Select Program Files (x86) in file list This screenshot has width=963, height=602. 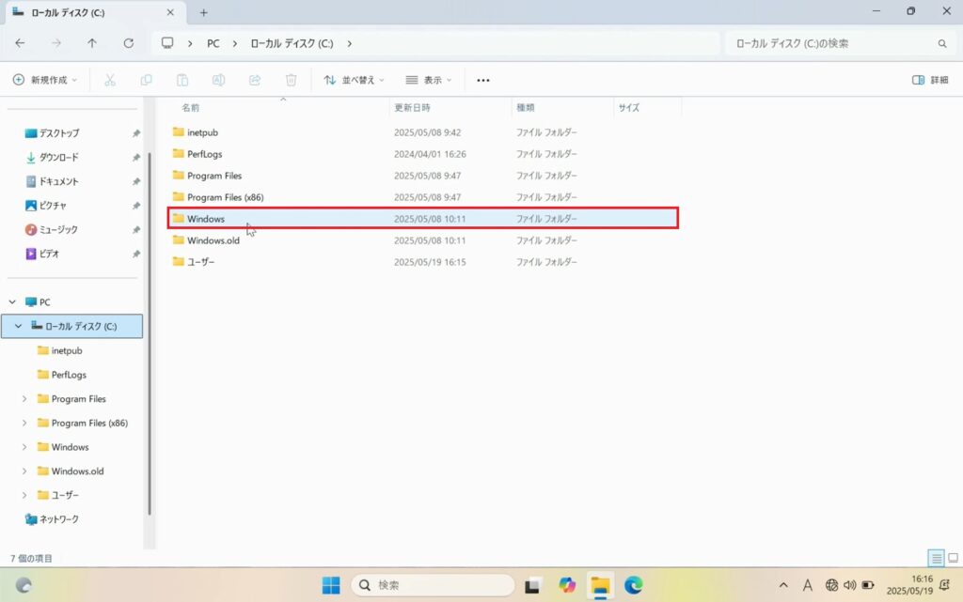tap(423, 197)
